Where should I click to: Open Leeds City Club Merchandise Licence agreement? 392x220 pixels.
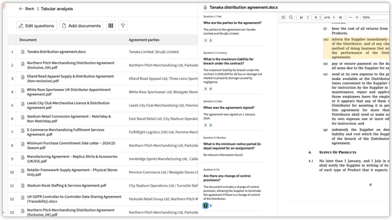click(68, 105)
